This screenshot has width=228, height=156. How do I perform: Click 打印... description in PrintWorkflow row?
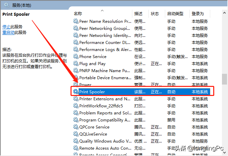(140, 106)
